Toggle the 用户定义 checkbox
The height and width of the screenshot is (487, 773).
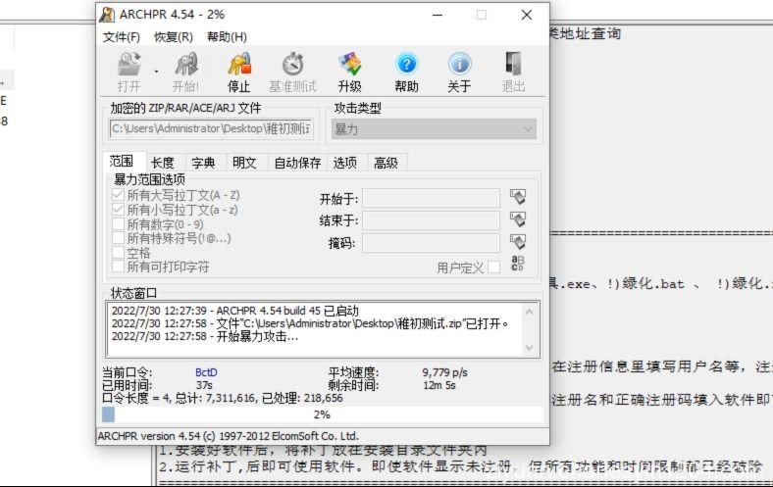493,268
